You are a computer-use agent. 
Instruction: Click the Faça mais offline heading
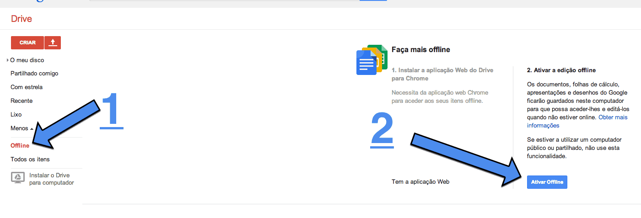(x=421, y=49)
